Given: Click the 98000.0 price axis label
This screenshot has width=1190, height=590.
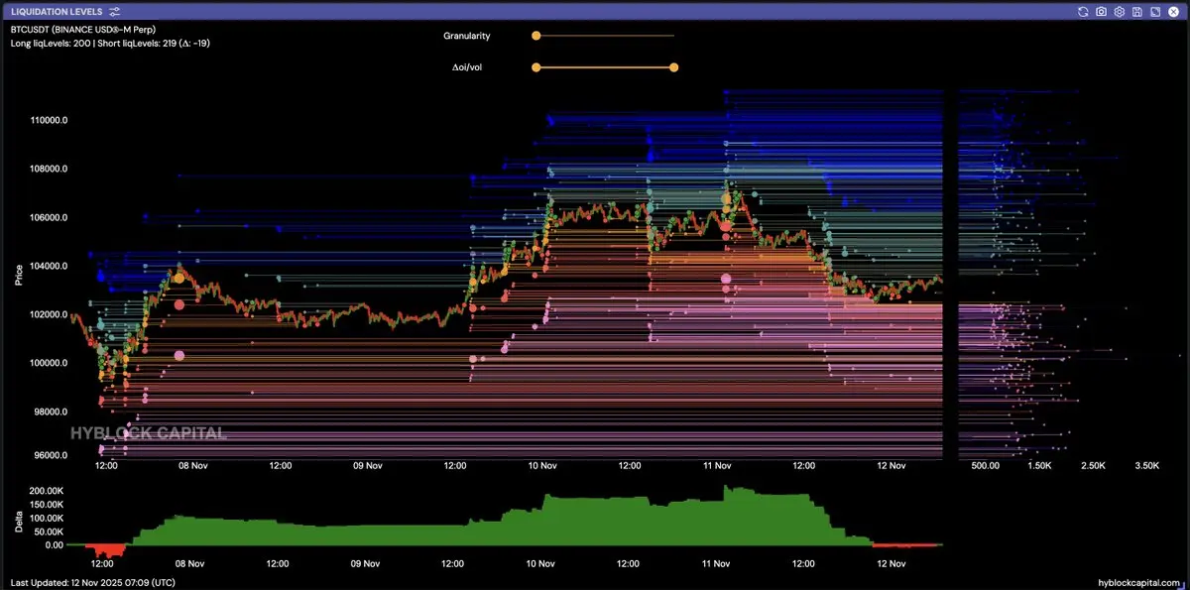Looking at the screenshot, I should pos(51,412).
